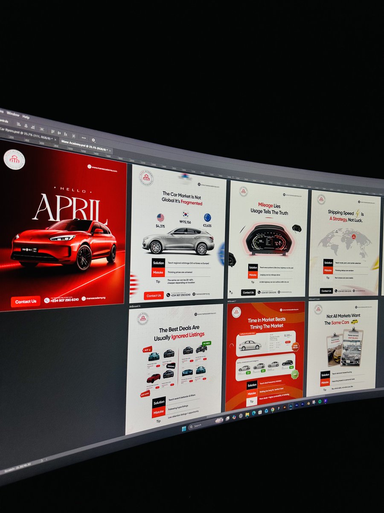Image resolution: width=384 pixels, height=513 pixels.
Task: Open Adobe After Effects from the taskbar
Action: tap(297, 405)
